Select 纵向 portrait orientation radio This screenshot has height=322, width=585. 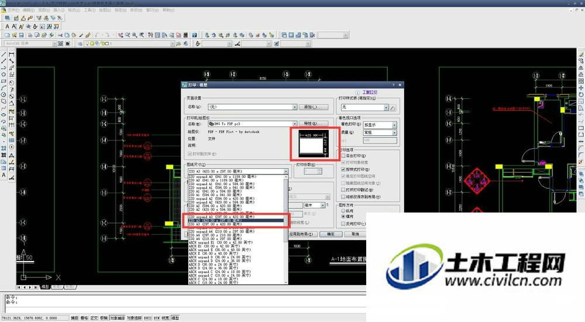343,211
